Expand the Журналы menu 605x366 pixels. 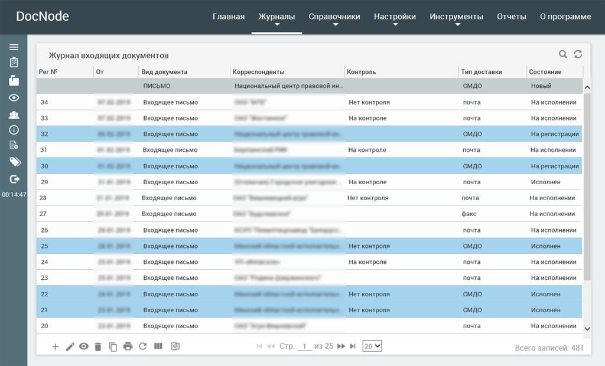tap(277, 17)
